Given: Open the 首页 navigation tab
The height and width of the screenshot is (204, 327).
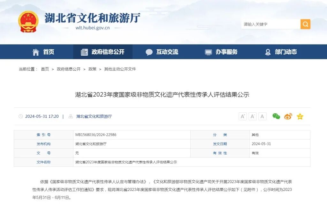Looking at the screenshot, I should [x=43, y=52].
